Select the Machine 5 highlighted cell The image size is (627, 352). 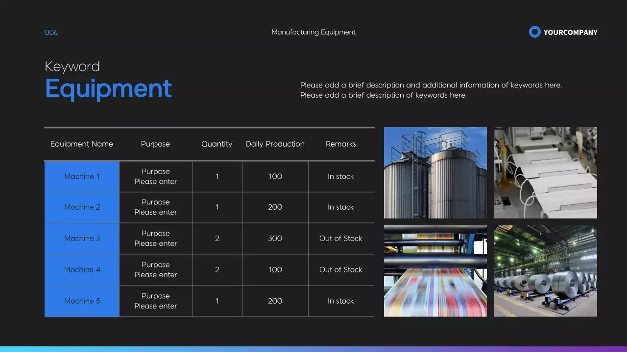coord(82,301)
